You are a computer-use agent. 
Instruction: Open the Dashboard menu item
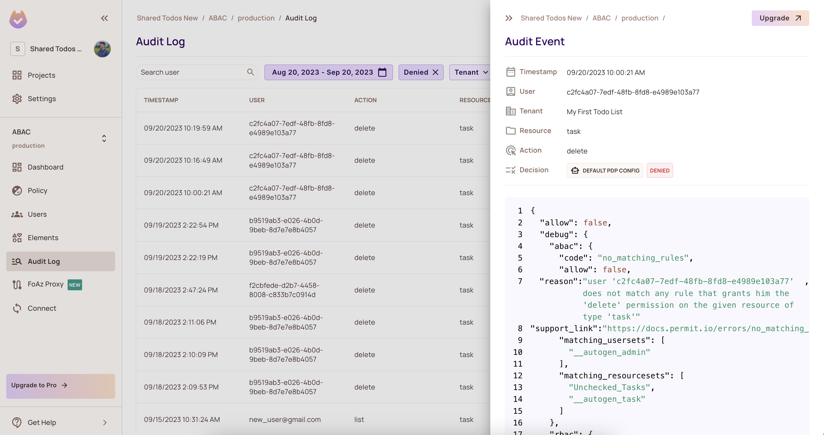[x=46, y=167]
